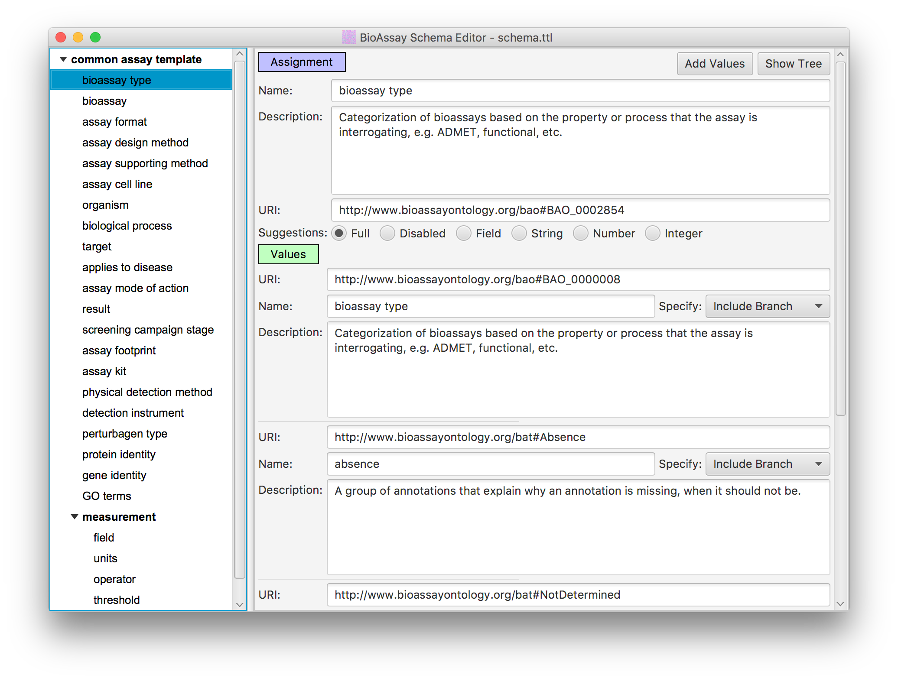
Task: Select operator under measurement
Action: (x=142, y=579)
